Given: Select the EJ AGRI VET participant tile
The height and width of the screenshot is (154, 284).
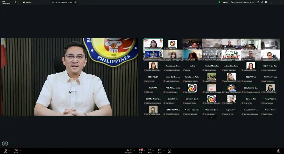Looking at the screenshot, I should [x=231, y=55].
